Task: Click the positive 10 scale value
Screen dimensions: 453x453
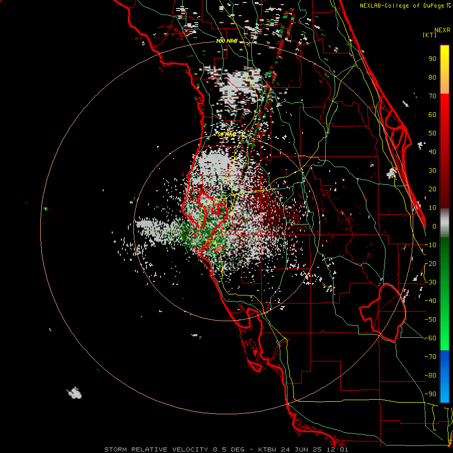Action: click(432, 208)
